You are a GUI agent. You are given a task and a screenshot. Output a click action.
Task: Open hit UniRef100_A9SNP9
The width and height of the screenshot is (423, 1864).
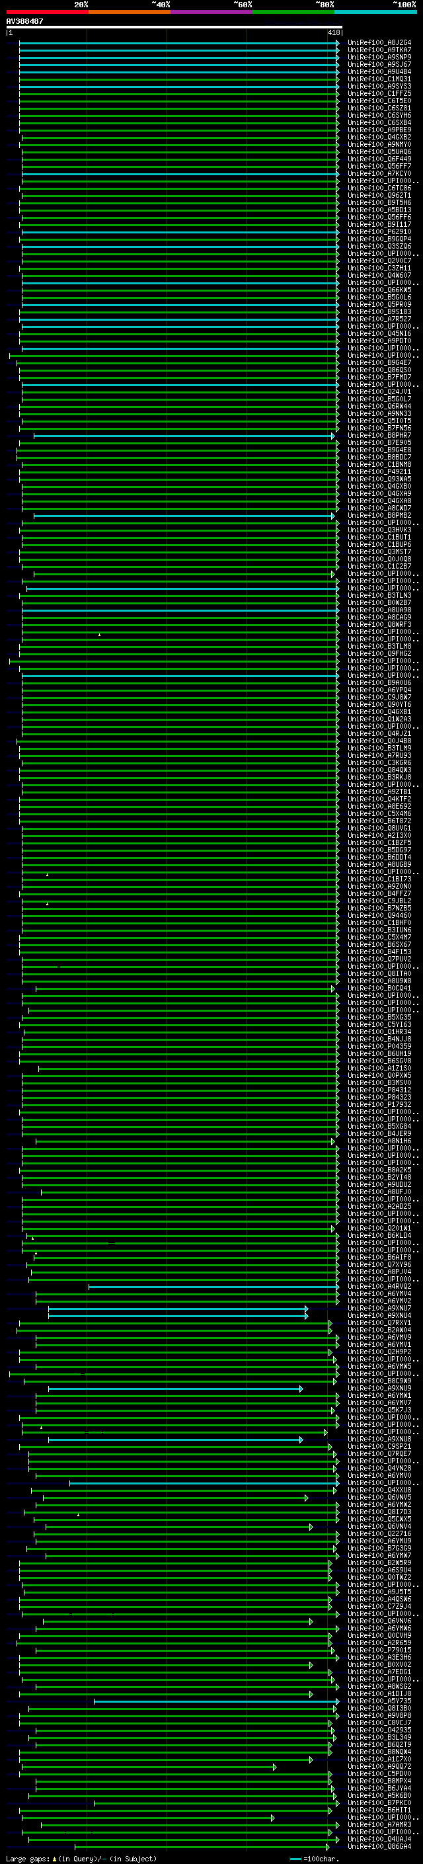379,57
